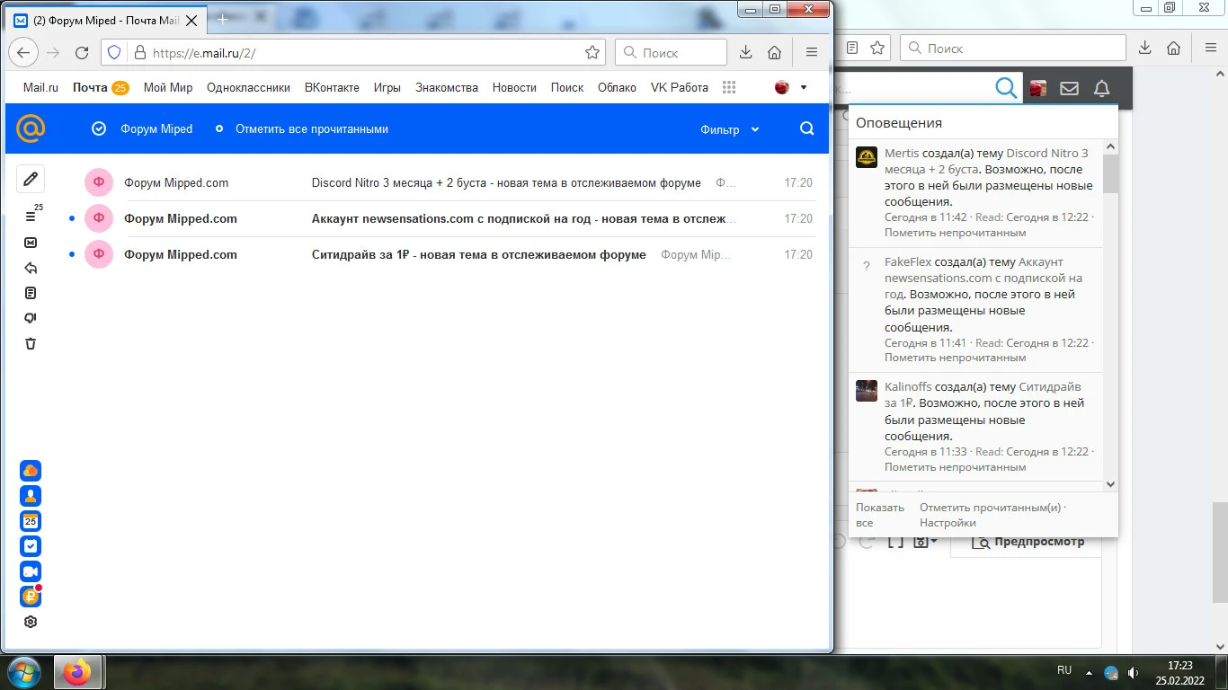The width and height of the screenshot is (1228, 690).
Task: Open the forum user avatar icon in header
Action: 1038,88
